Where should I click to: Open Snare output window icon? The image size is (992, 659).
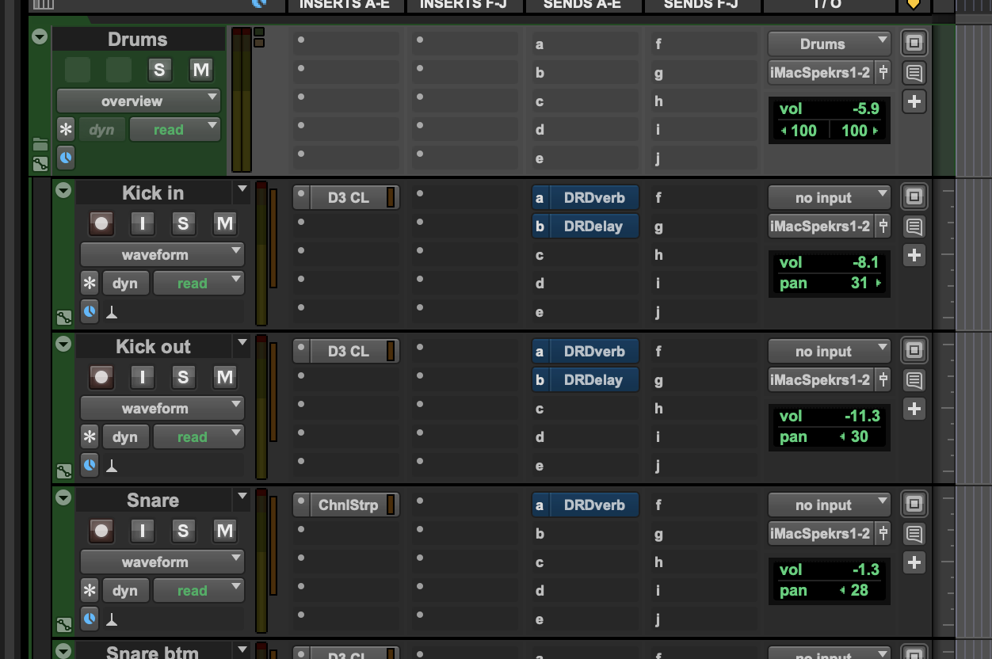[914, 503]
